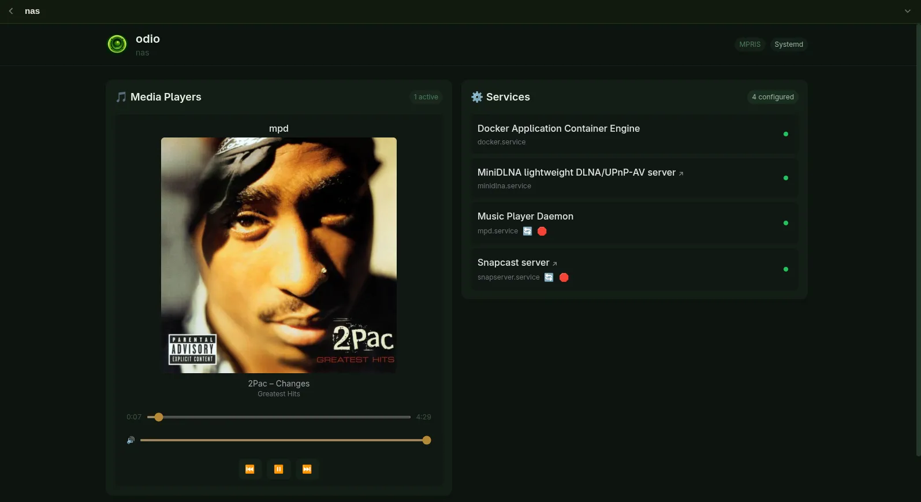The image size is (921, 502).
Task: Click the minidlna.service label
Action: click(504, 186)
